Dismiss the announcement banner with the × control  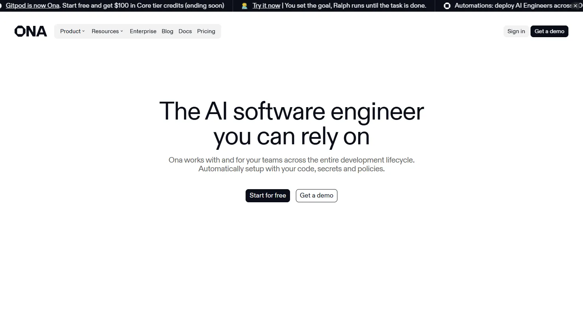pos(576,5)
